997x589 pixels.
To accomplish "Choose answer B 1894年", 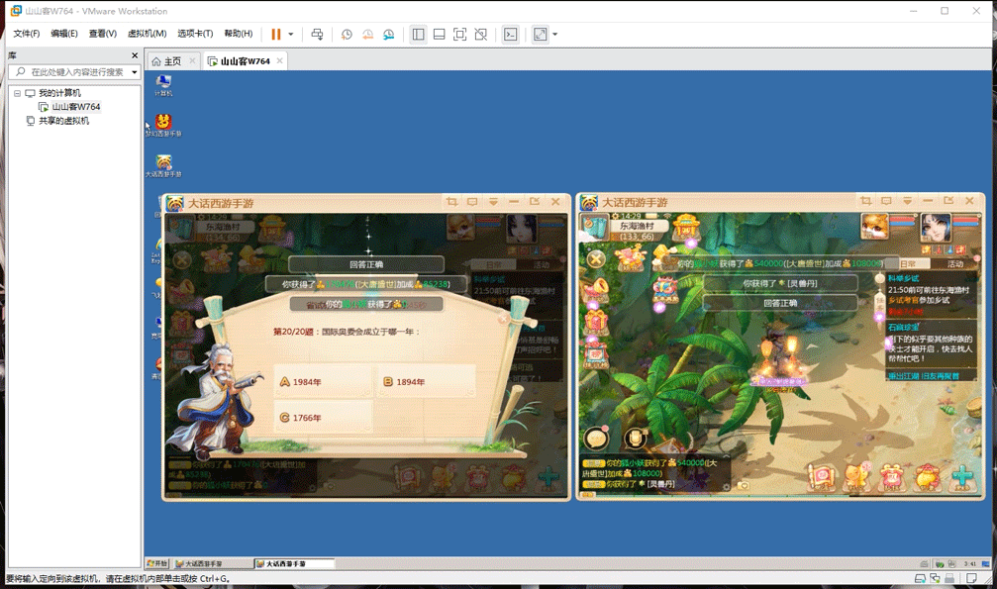I will point(426,382).
